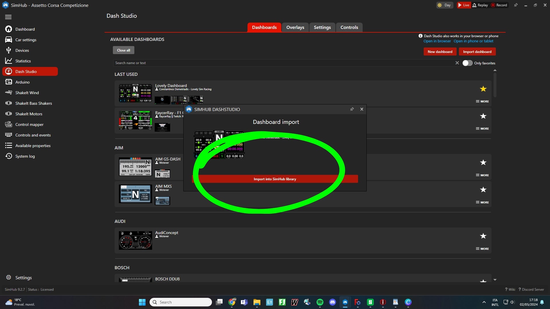Show hidden system tray icons
Screen dimensions: 550x309
pyautogui.click(x=484, y=302)
